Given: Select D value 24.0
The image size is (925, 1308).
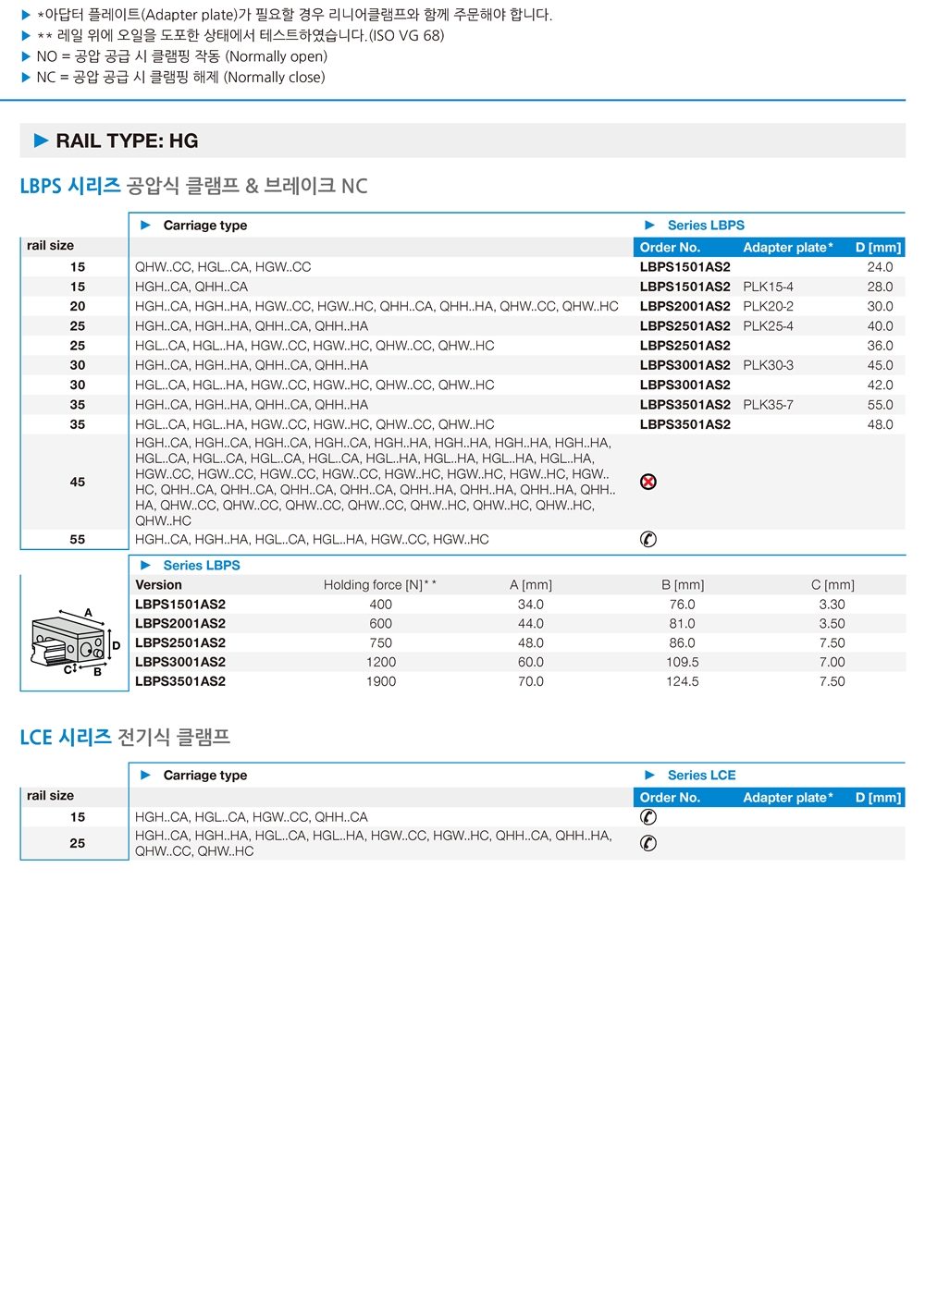Looking at the screenshot, I should click(x=880, y=267).
